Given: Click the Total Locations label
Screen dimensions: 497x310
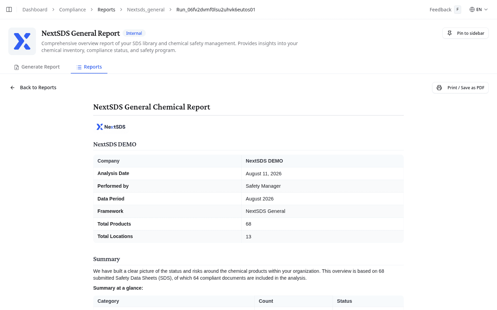Looking at the screenshot, I should point(115,236).
